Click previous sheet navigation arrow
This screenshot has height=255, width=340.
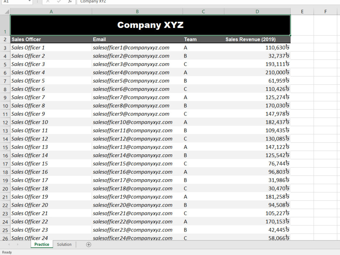[x=9, y=244]
